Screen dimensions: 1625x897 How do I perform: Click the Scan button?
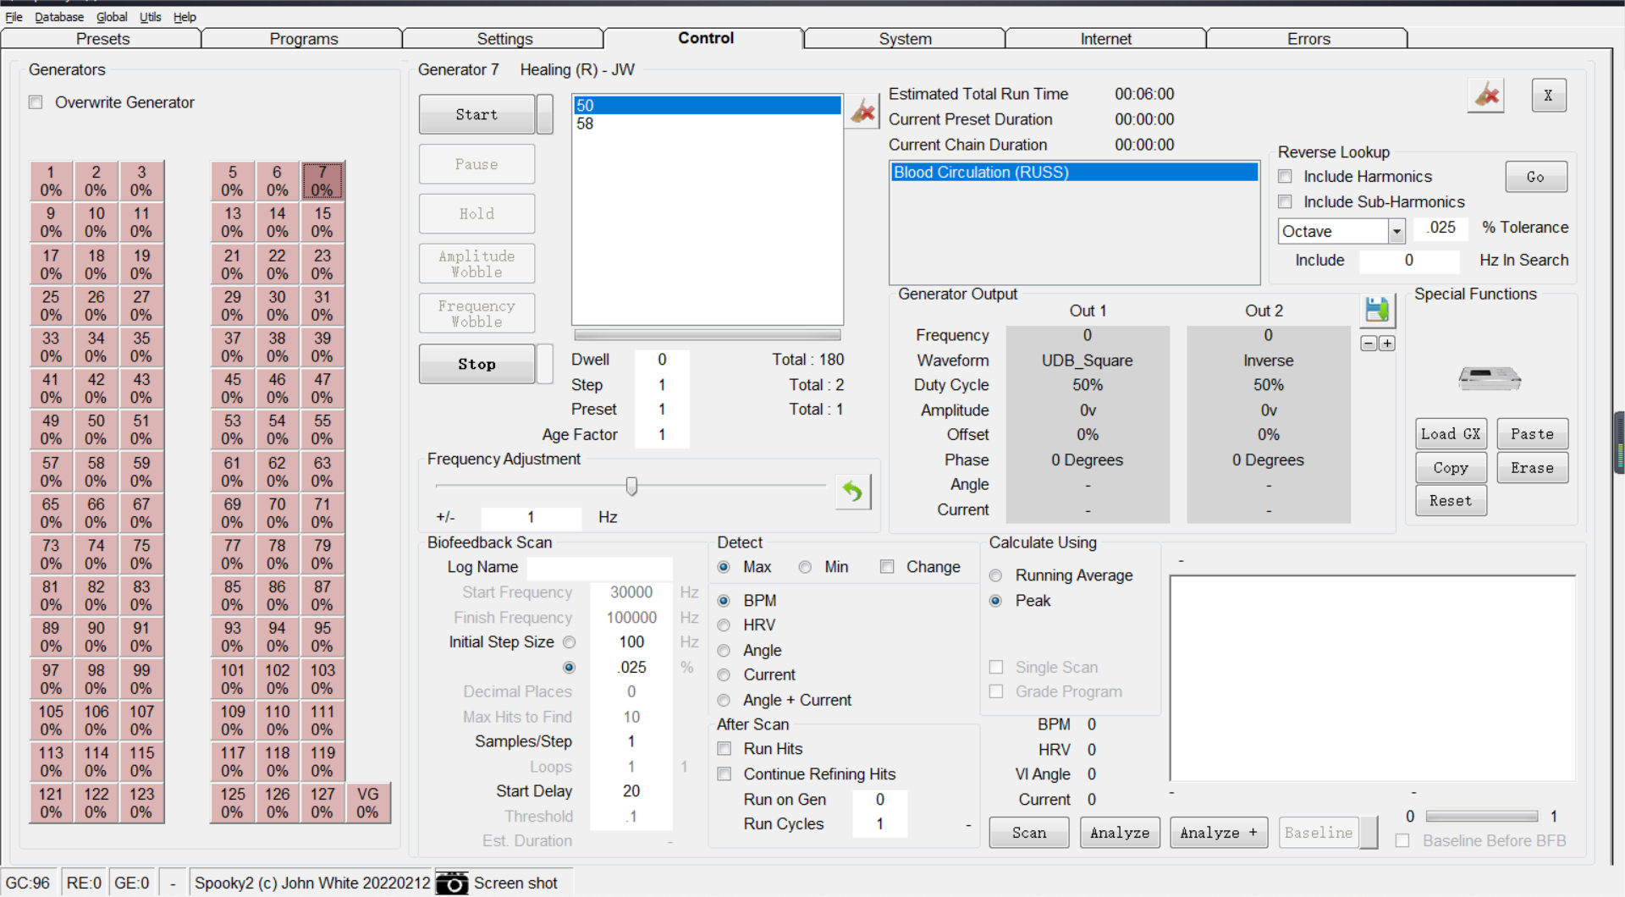coord(1028,833)
